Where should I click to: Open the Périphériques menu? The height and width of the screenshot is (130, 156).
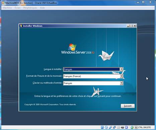30,8
